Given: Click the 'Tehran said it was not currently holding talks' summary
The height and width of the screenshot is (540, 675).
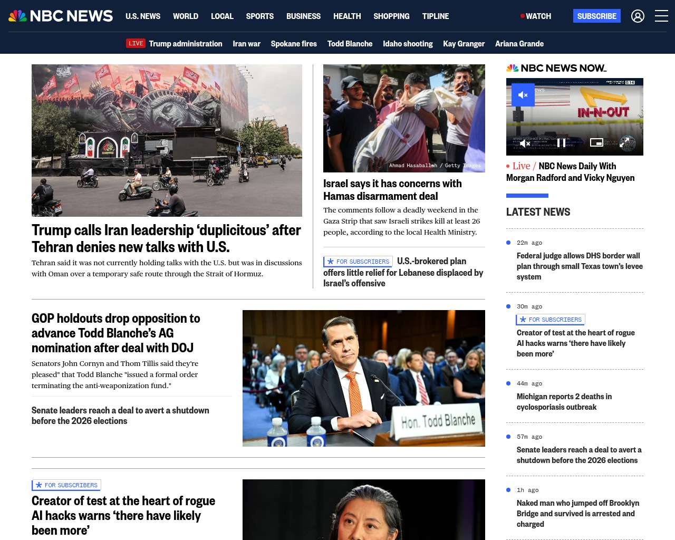Looking at the screenshot, I should point(167,268).
